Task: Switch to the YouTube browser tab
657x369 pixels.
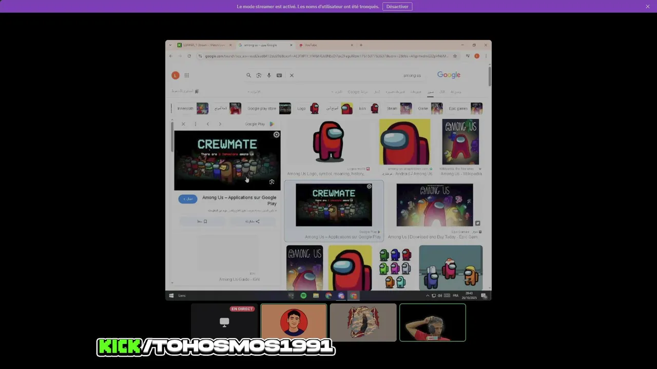Action: 325,45
